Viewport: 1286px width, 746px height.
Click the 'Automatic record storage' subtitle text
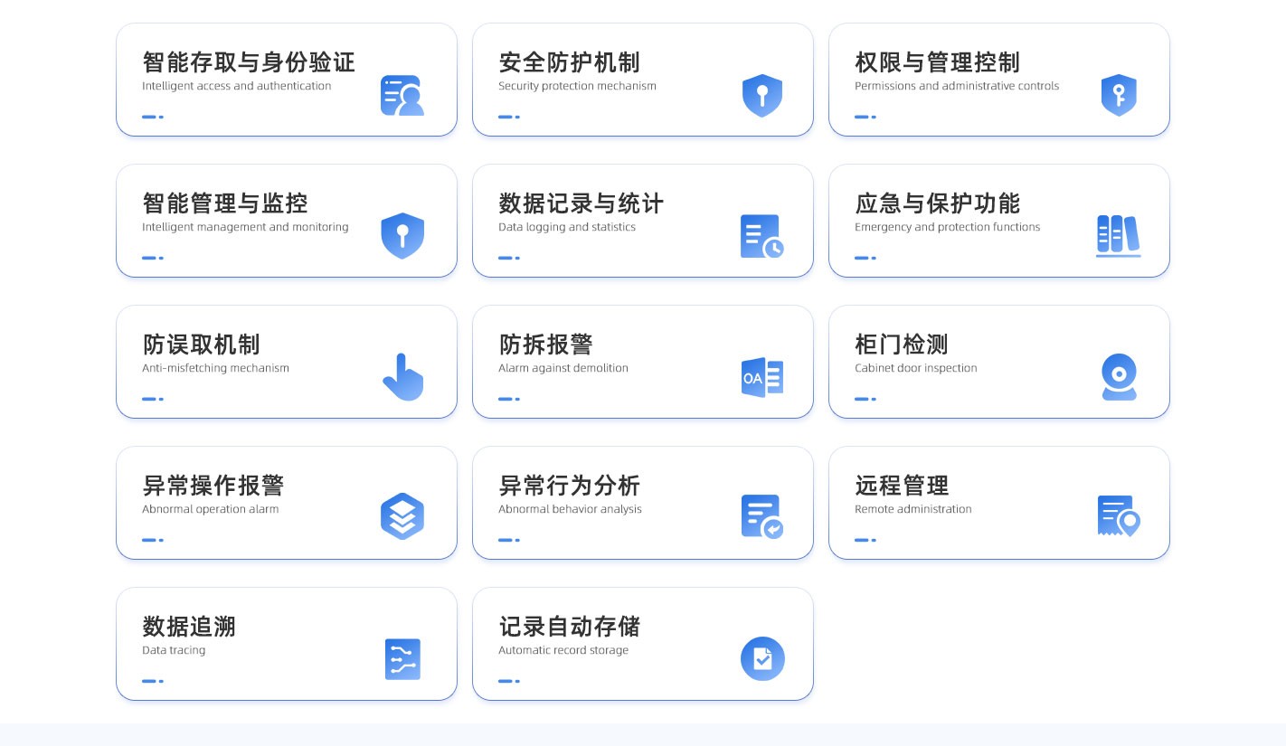(x=563, y=650)
